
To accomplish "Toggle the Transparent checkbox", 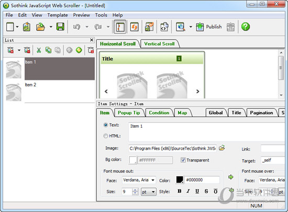I will point(183,160).
